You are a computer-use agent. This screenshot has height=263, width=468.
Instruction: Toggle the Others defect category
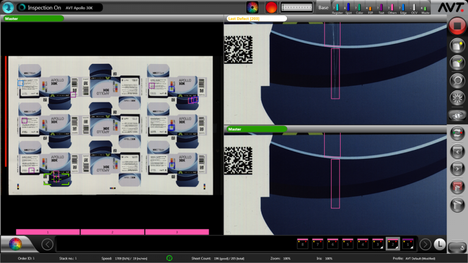(392, 9)
